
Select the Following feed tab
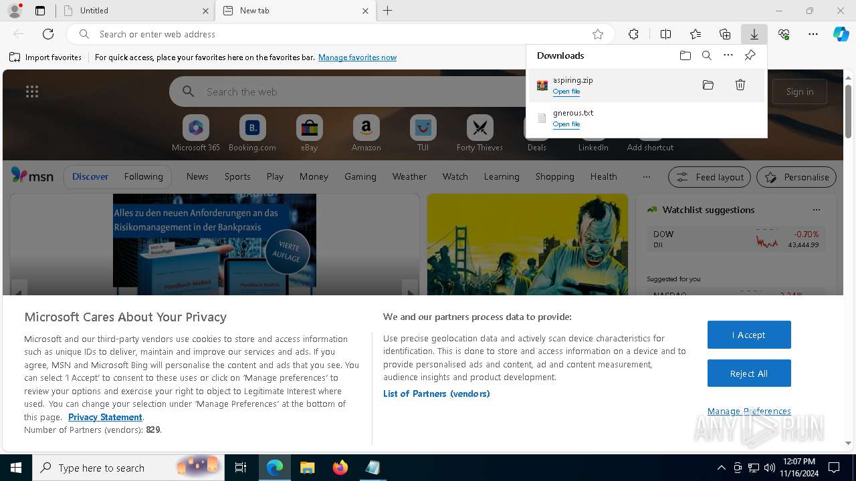click(x=143, y=176)
